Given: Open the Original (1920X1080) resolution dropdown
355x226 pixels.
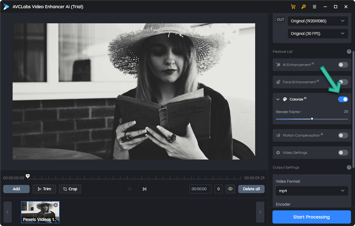Looking at the screenshot, I should [x=318, y=21].
